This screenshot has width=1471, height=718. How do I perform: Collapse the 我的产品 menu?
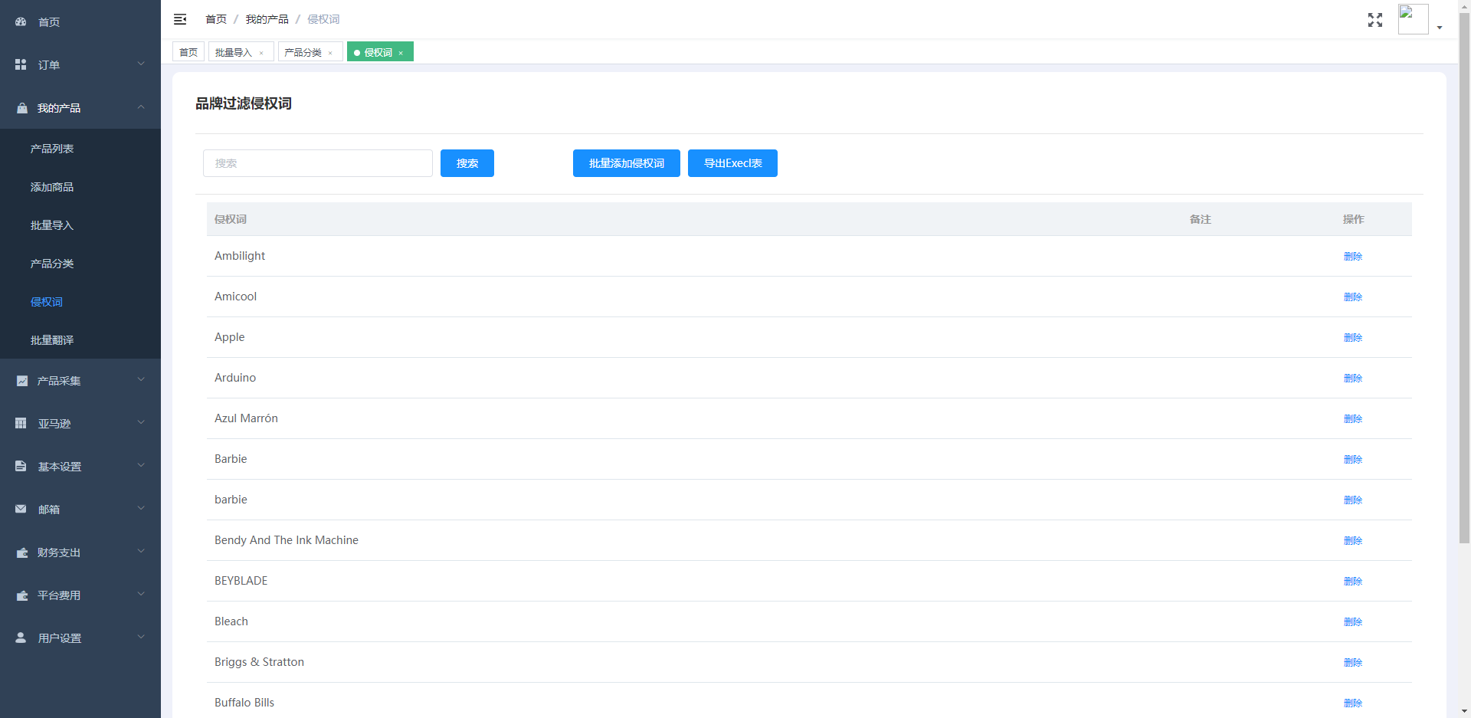[x=141, y=107]
